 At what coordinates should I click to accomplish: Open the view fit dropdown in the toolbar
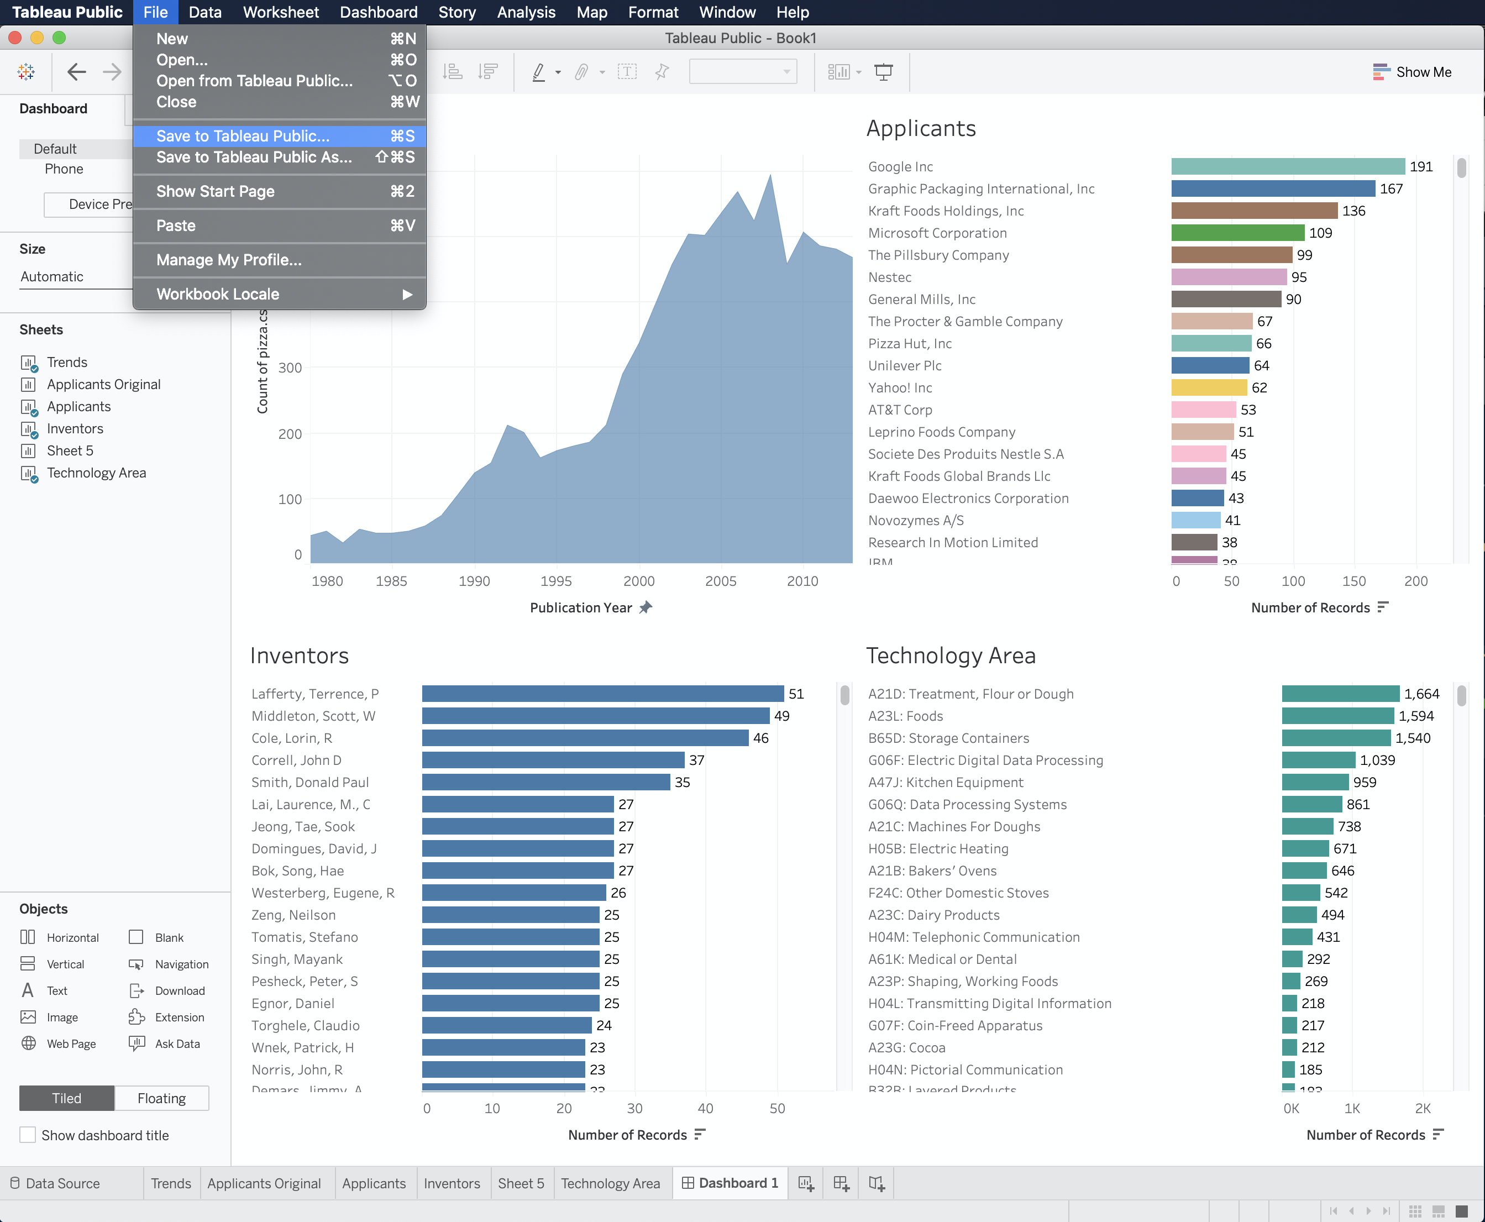point(787,71)
